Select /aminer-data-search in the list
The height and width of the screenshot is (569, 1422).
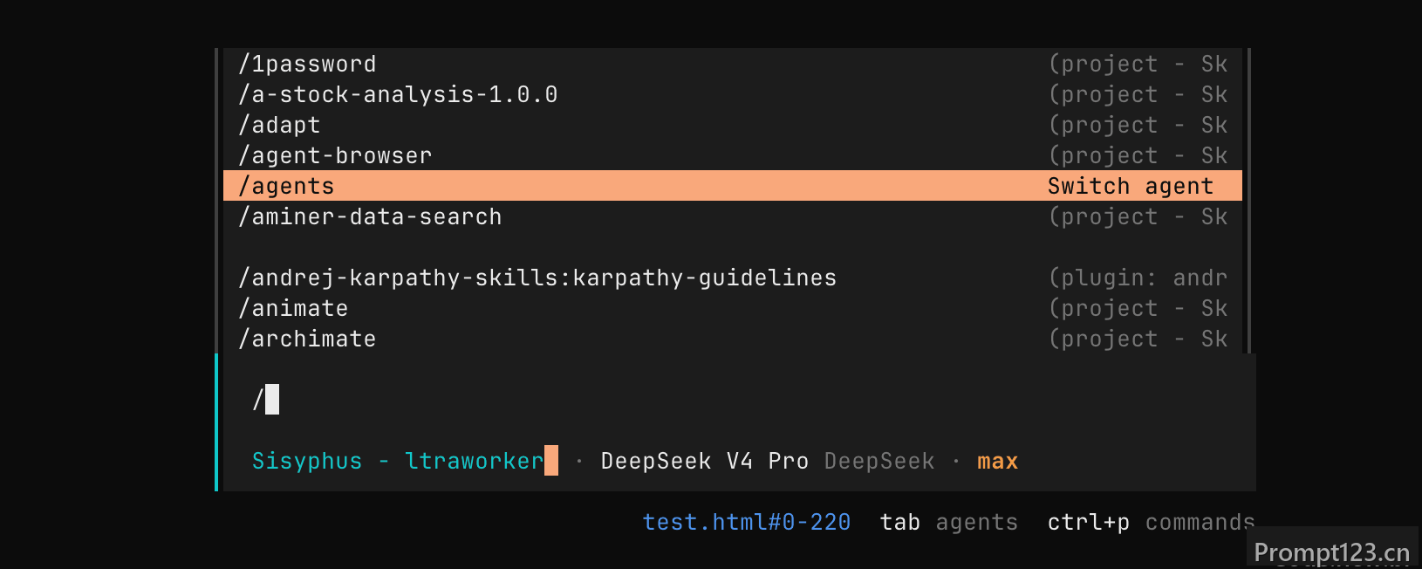[733, 216]
